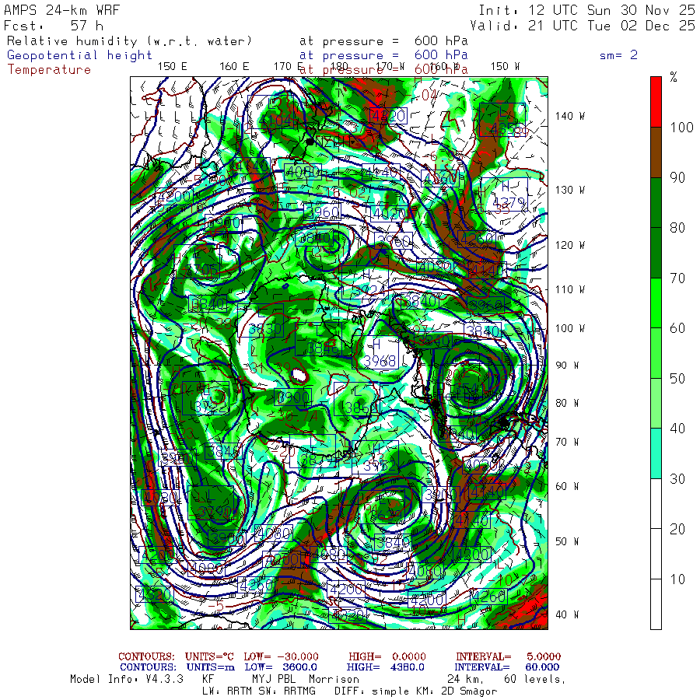Viewport: 700px width, 700px height.
Task: Click the "L 4358" label box near top right
Action: (502, 120)
